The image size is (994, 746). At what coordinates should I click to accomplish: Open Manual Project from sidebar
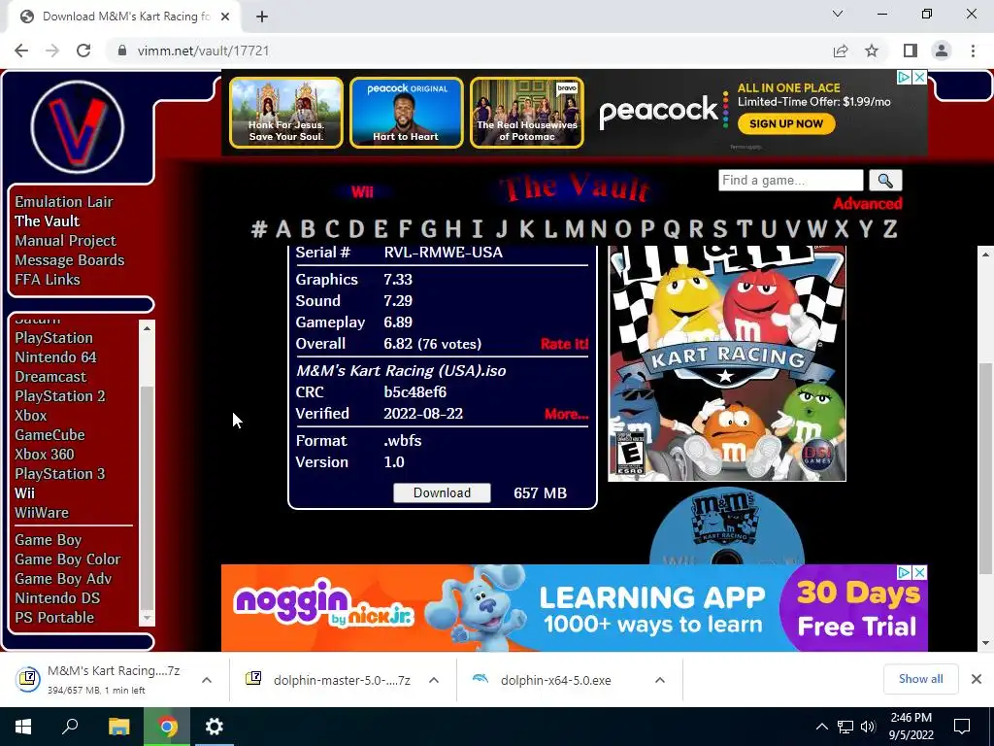point(65,241)
